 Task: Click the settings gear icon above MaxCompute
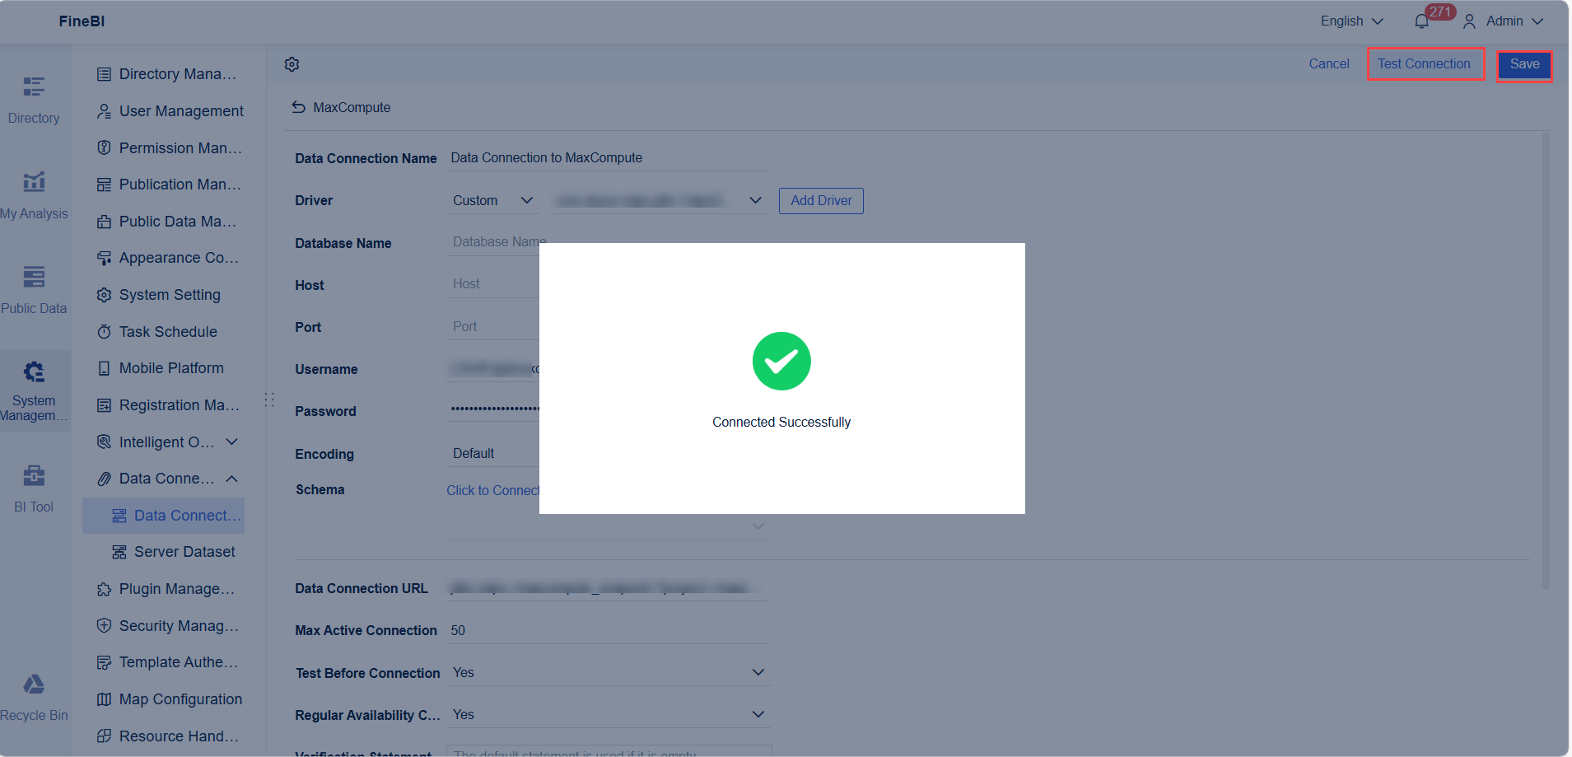click(x=292, y=64)
